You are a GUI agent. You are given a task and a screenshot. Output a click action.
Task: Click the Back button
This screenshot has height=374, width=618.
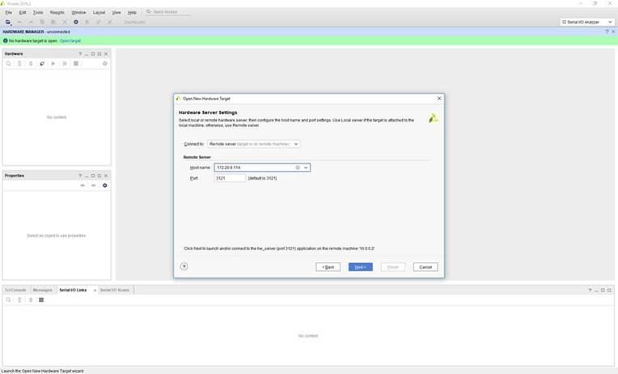point(328,267)
